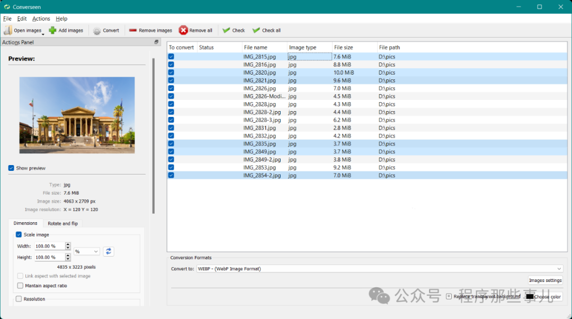The height and width of the screenshot is (319, 572).
Task: Disable the Show preview checkbox
Action: click(x=11, y=168)
